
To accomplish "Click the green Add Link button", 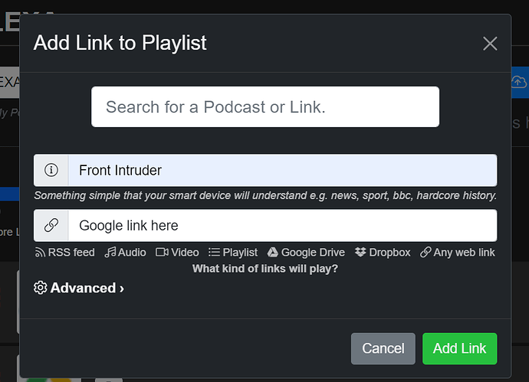I will coord(459,348).
